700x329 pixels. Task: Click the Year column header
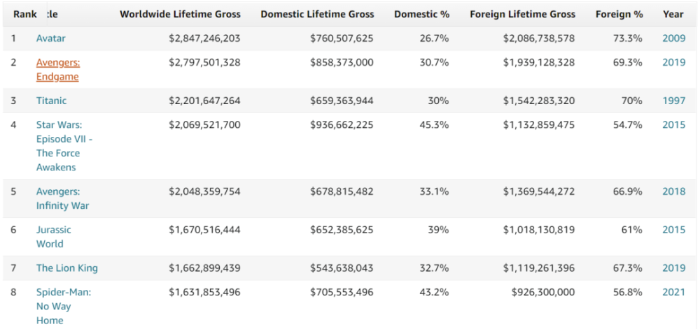pyautogui.click(x=673, y=14)
